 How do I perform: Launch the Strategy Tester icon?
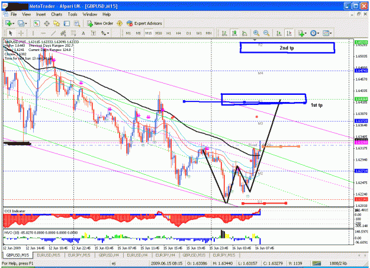[77, 23]
